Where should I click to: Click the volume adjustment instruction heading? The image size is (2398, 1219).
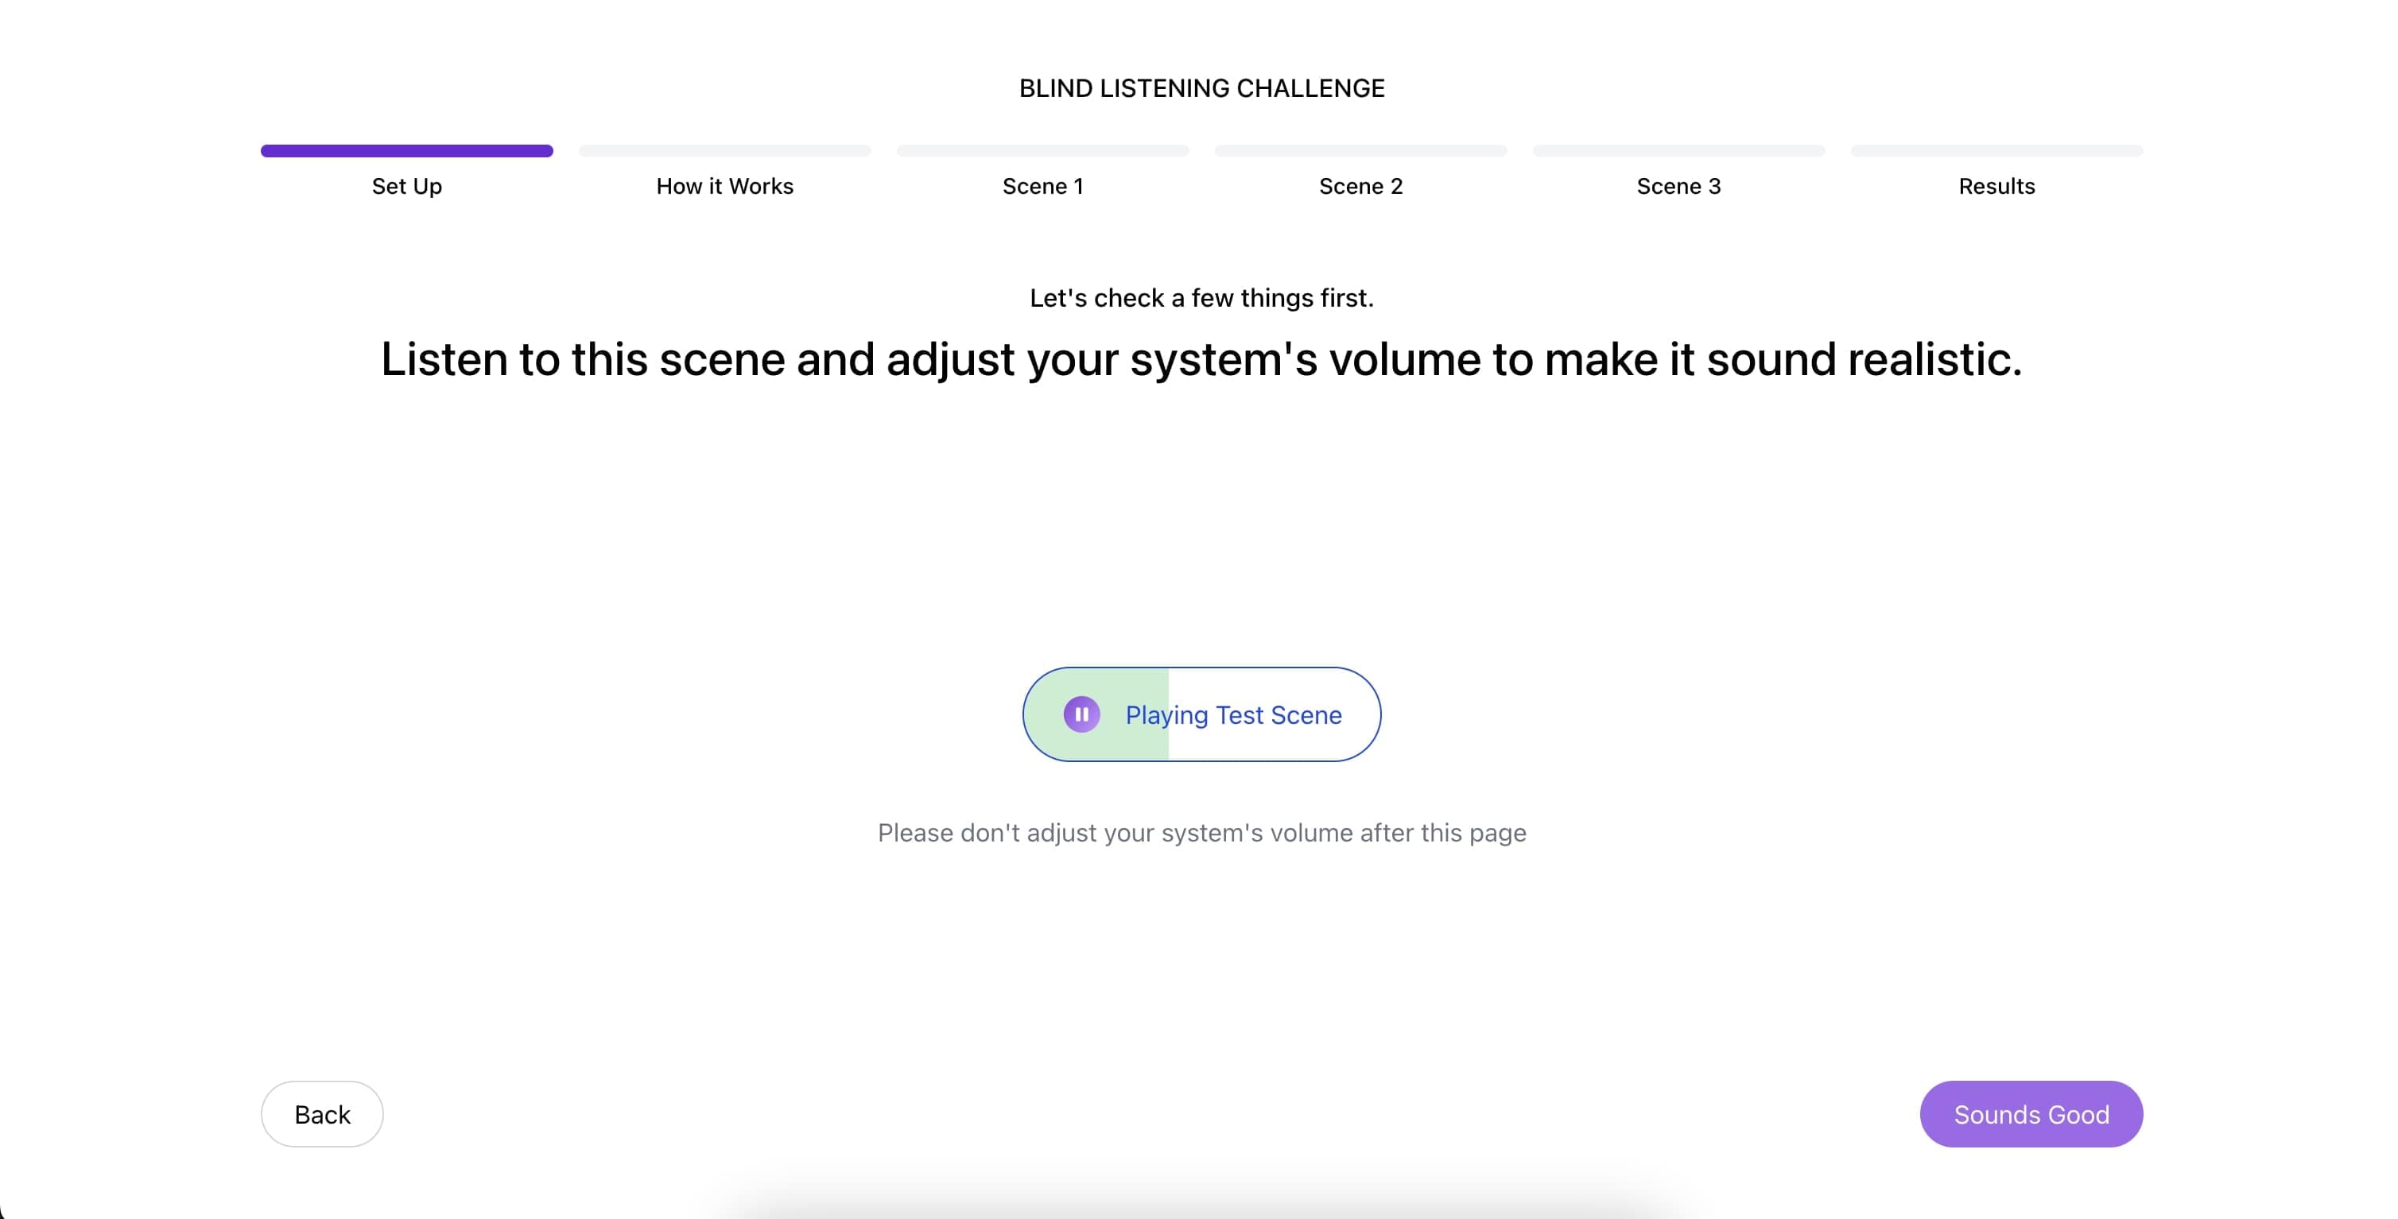tap(1201, 360)
